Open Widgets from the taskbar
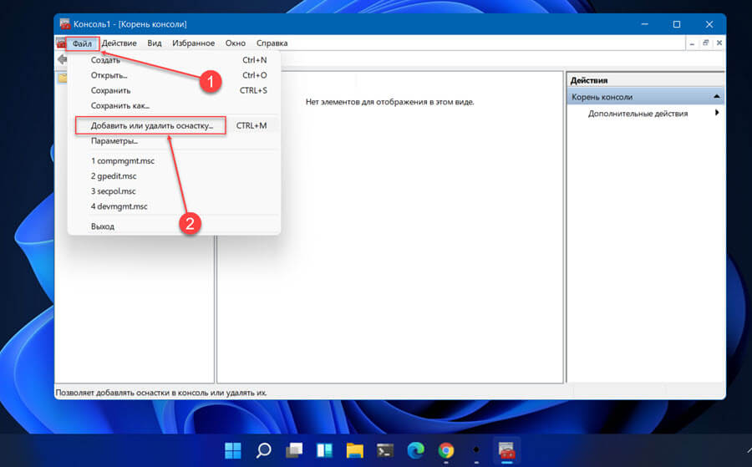 [325, 450]
